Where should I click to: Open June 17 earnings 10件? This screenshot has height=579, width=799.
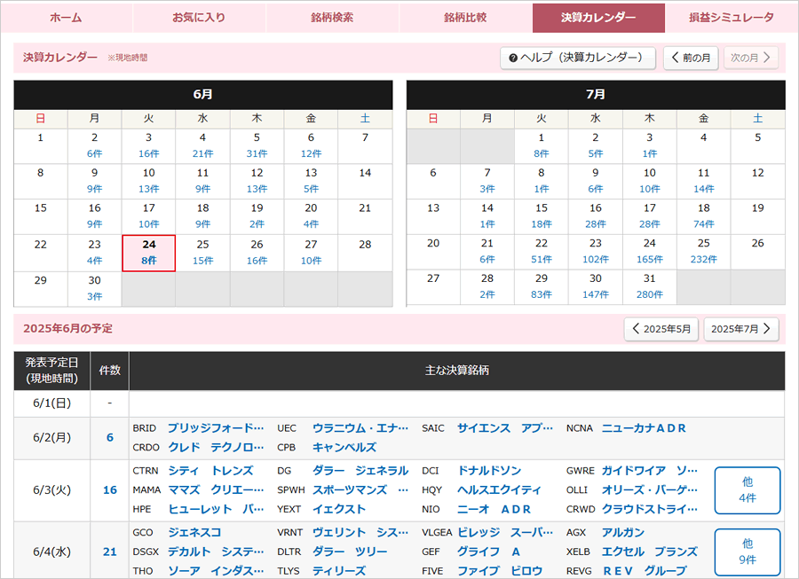[149, 223]
